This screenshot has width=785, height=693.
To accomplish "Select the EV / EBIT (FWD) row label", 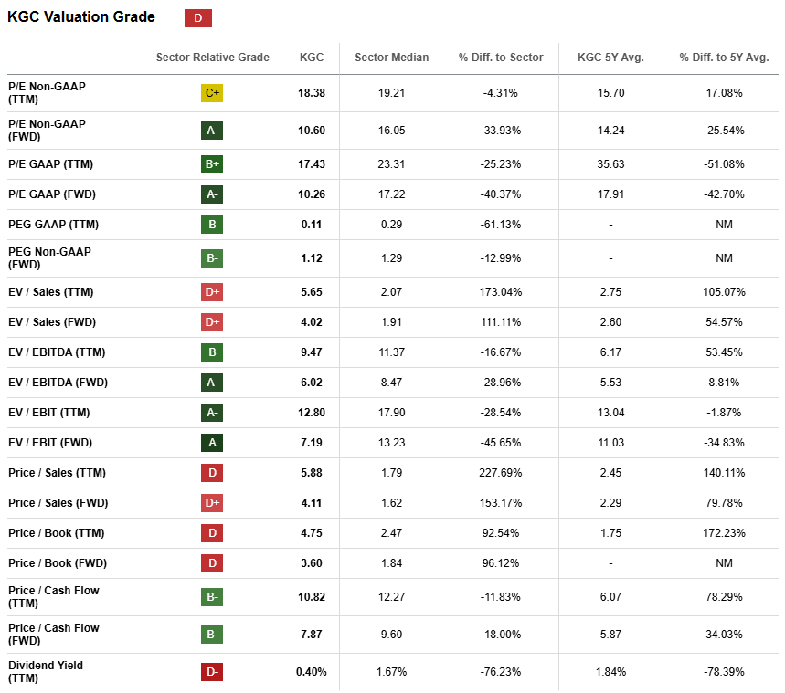I will (50, 442).
